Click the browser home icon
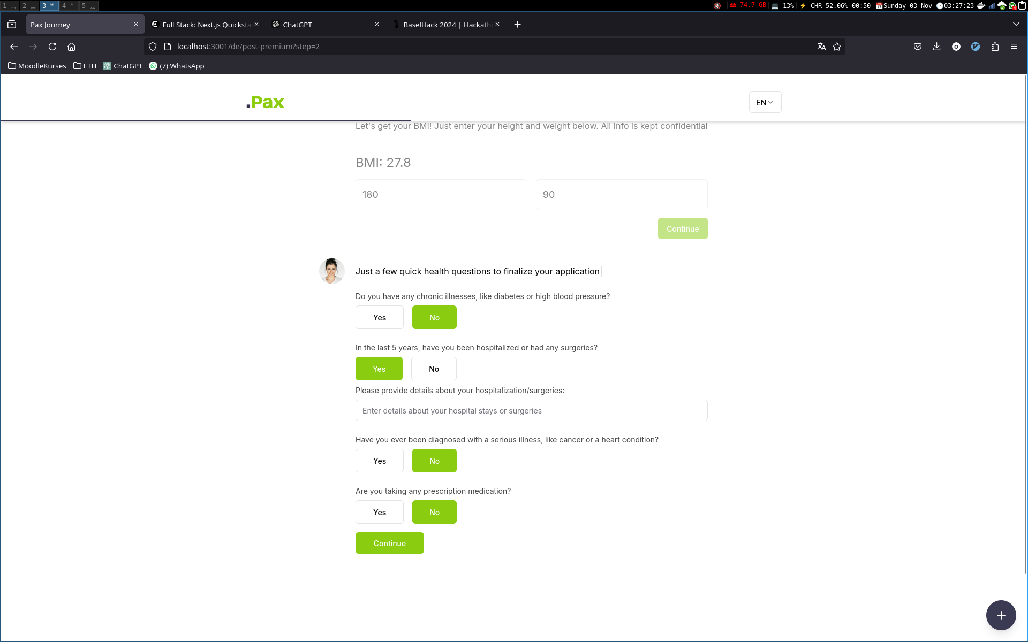The width and height of the screenshot is (1028, 642). point(71,47)
